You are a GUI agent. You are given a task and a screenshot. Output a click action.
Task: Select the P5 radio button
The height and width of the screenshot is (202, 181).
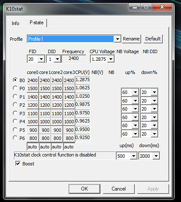(x=15, y=130)
